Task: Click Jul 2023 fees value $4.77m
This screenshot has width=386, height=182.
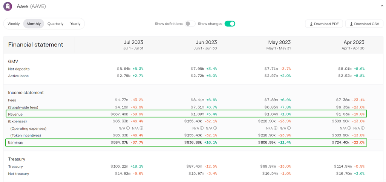Action: (122, 100)
